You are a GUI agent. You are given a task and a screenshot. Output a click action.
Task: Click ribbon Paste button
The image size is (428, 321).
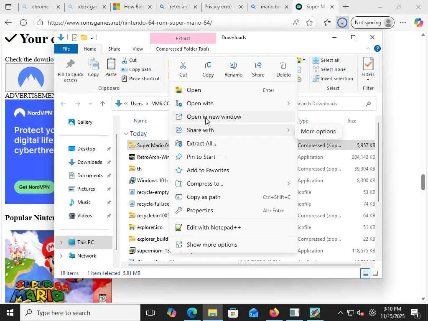click(x=111, y=67)
